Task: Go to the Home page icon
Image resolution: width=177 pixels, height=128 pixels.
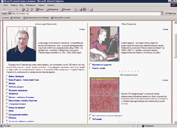Action: [31, 9]
